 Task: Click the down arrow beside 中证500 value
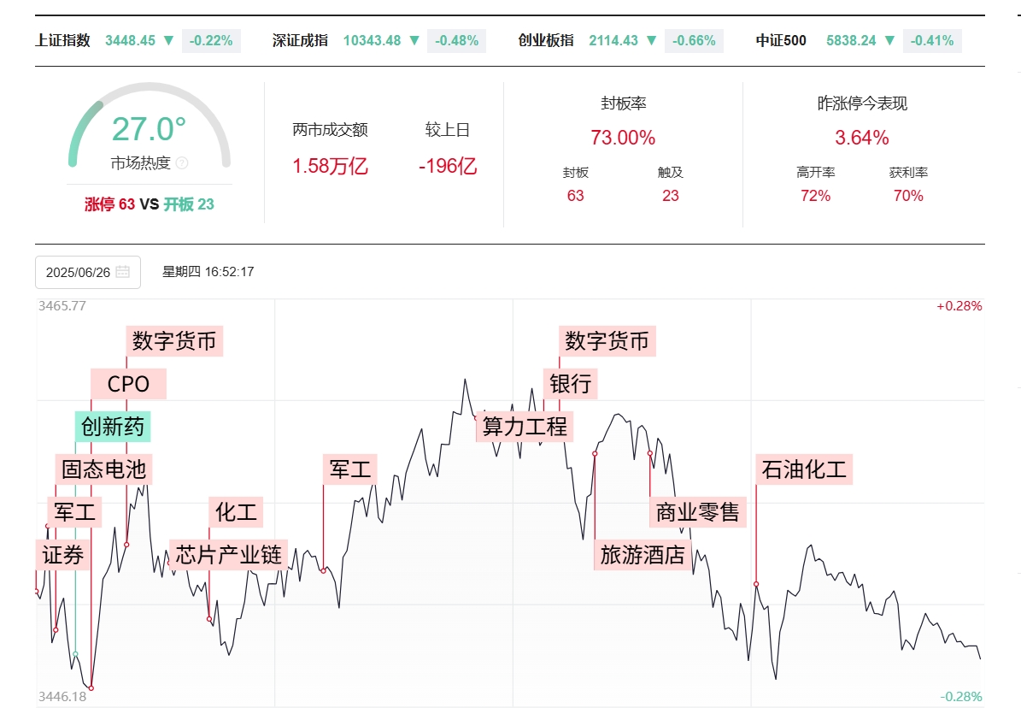point(889,40)
